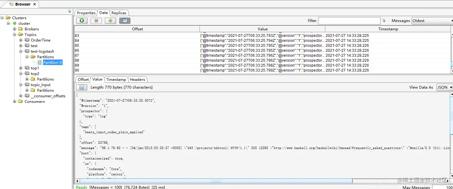
Task: Expand Partitions under top2
Action: [27, 79]
